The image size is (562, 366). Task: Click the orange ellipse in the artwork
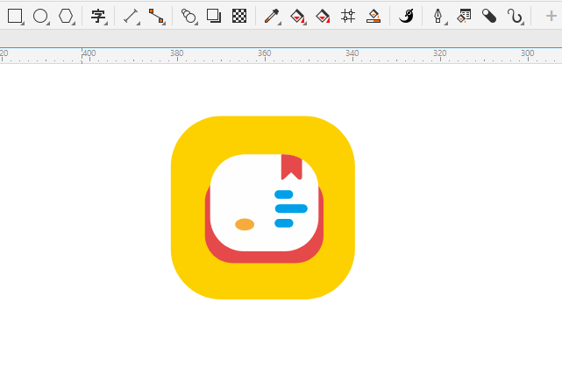click(245, 224)
